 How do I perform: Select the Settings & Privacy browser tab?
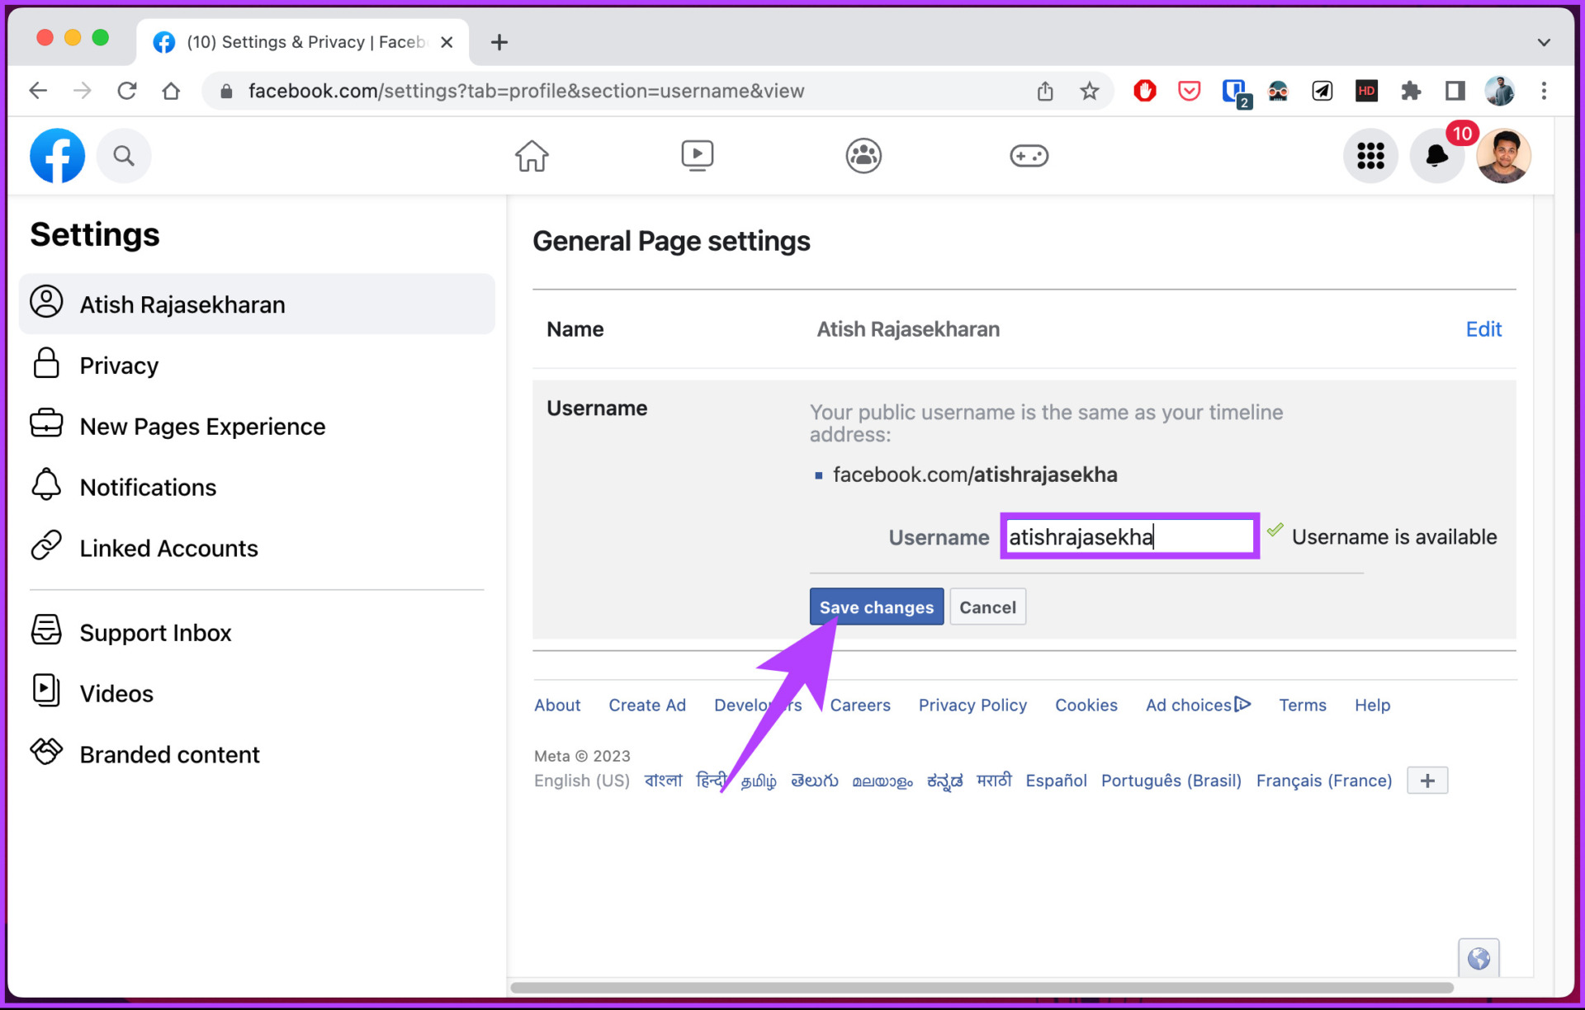coord(303,42)
